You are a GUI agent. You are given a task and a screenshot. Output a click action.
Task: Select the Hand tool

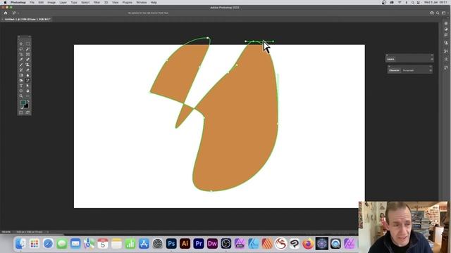click(x=27, y=91)
